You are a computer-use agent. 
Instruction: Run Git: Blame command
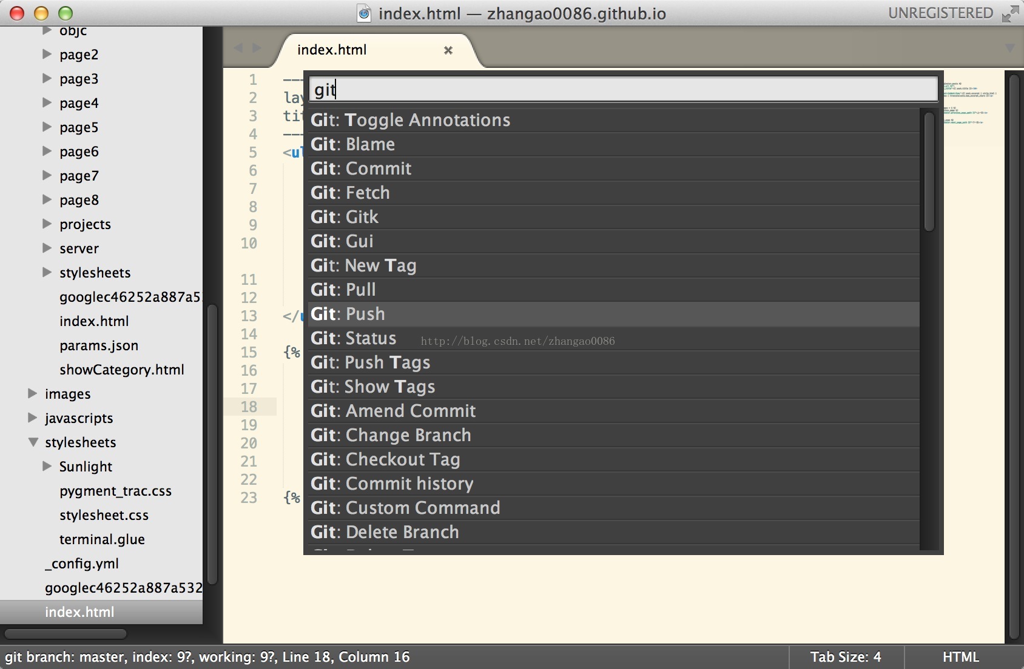click(x=614, y=144)
